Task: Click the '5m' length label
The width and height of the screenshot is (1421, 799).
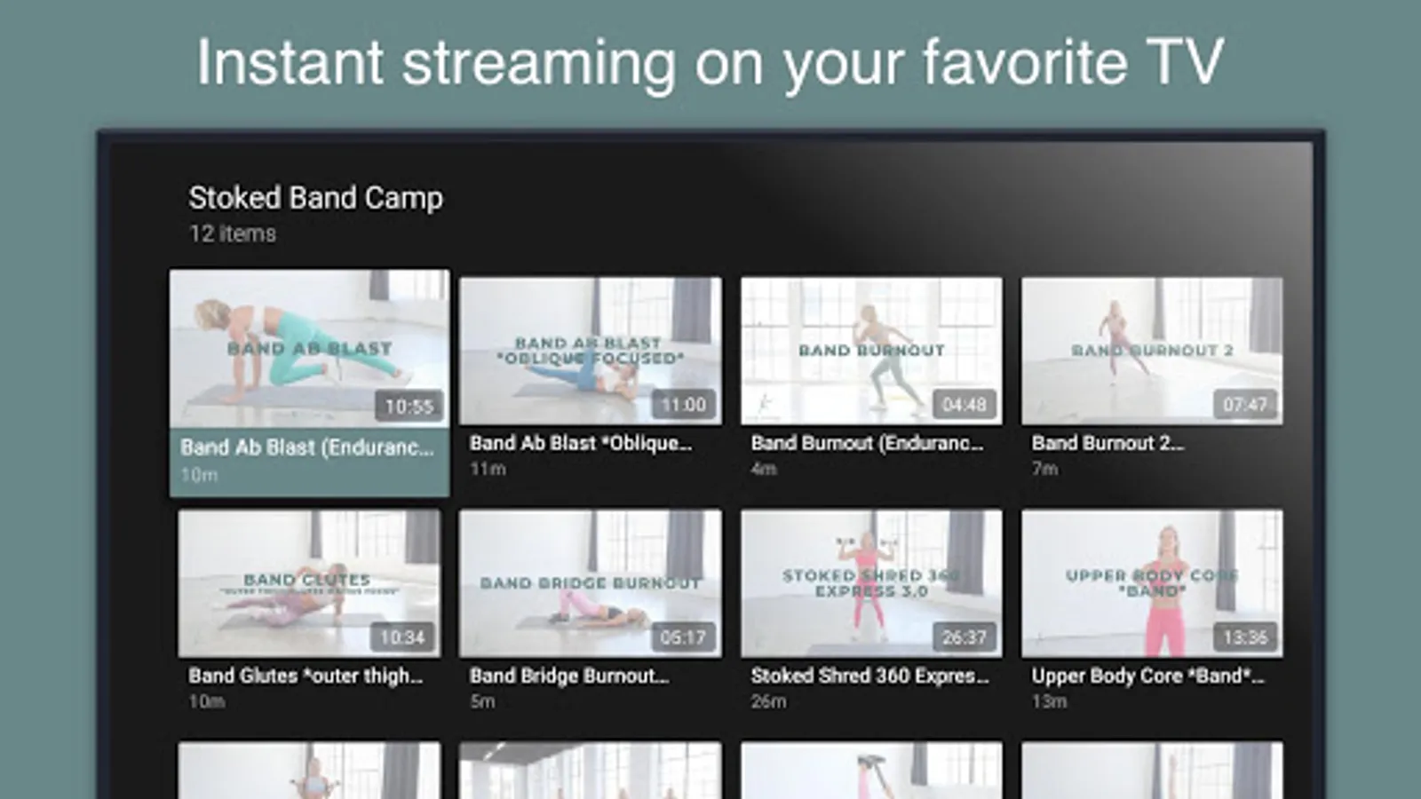Action: pyautogui.click(x=482, y=701)
